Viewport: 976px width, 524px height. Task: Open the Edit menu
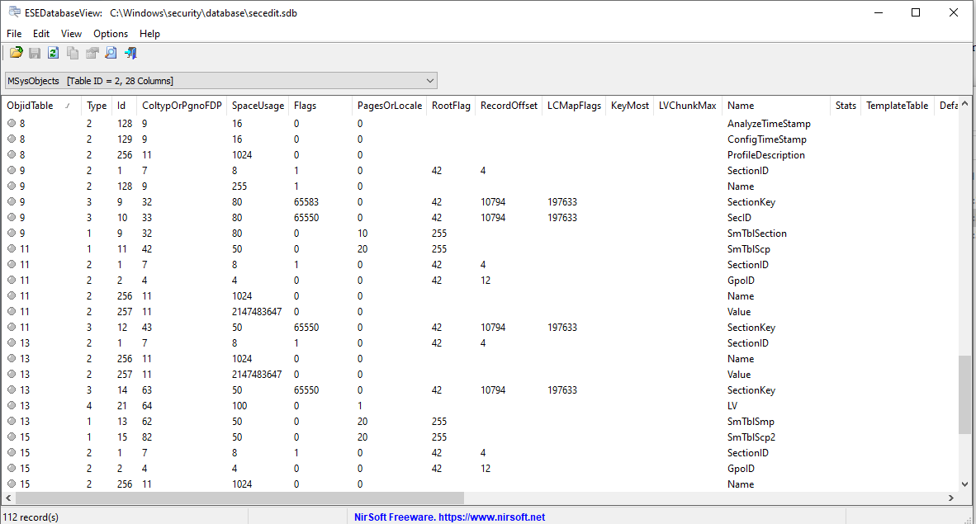[x=41, y=34]
